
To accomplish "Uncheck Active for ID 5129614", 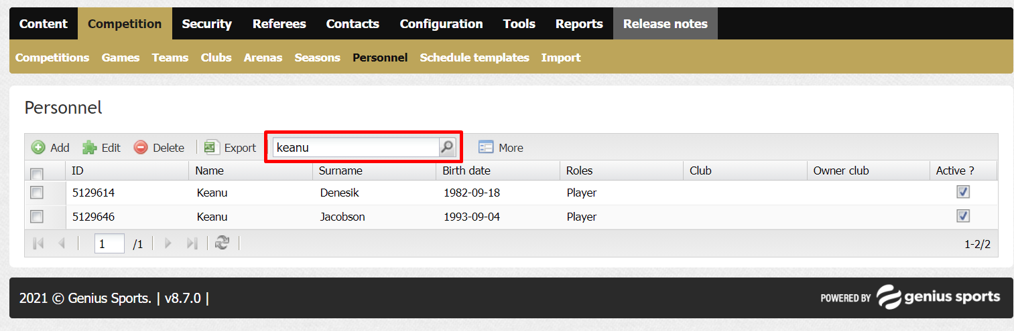I will click(963, 193).
